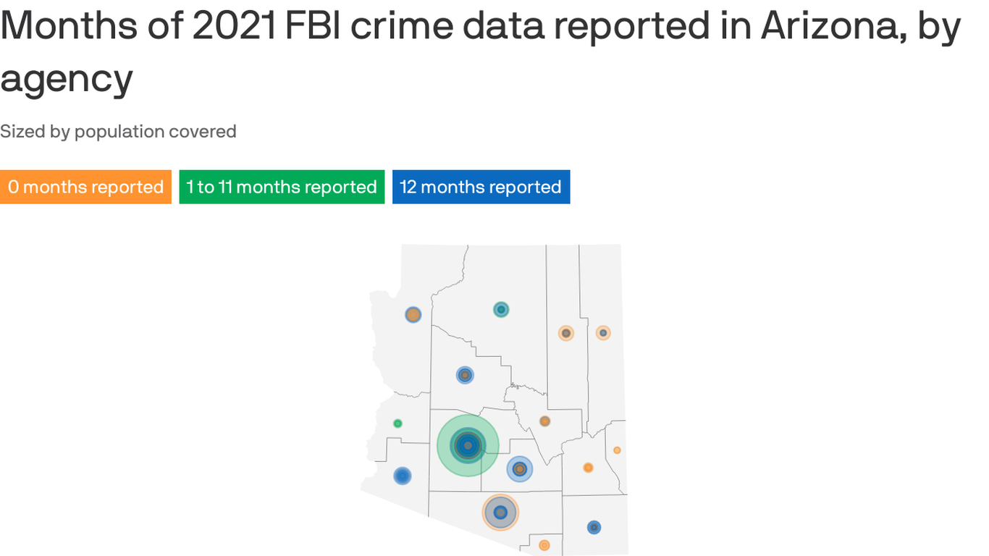This screenshot has height=556, width=989.
Task: Select the small green dot in western Arizona
Action: (397, 424)
